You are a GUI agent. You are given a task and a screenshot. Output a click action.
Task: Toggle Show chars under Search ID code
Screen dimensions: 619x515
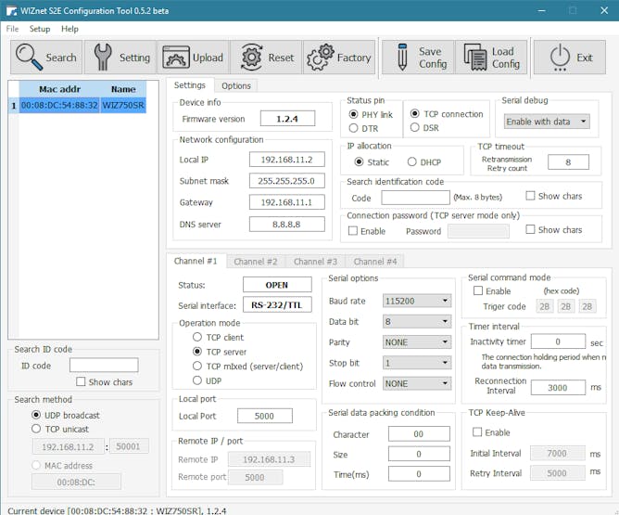[81, 381]
